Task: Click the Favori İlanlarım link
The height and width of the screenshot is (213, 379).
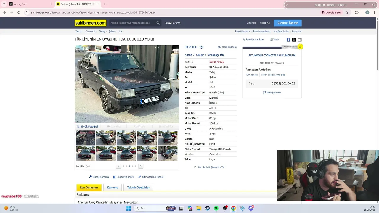Action: click(x=242, y=31)
